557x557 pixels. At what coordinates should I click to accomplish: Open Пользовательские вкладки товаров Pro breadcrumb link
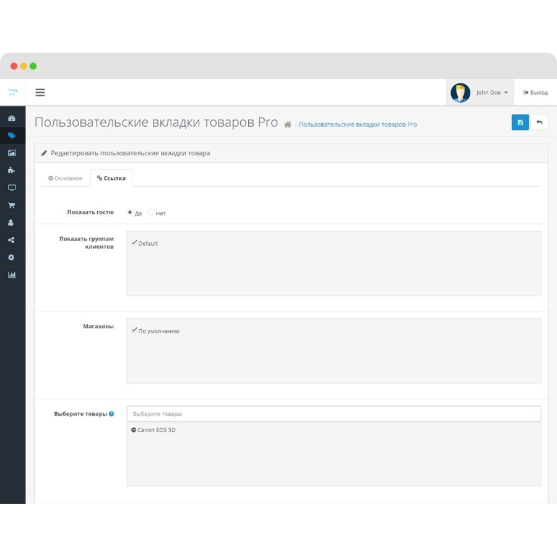(x=358, y=124)
